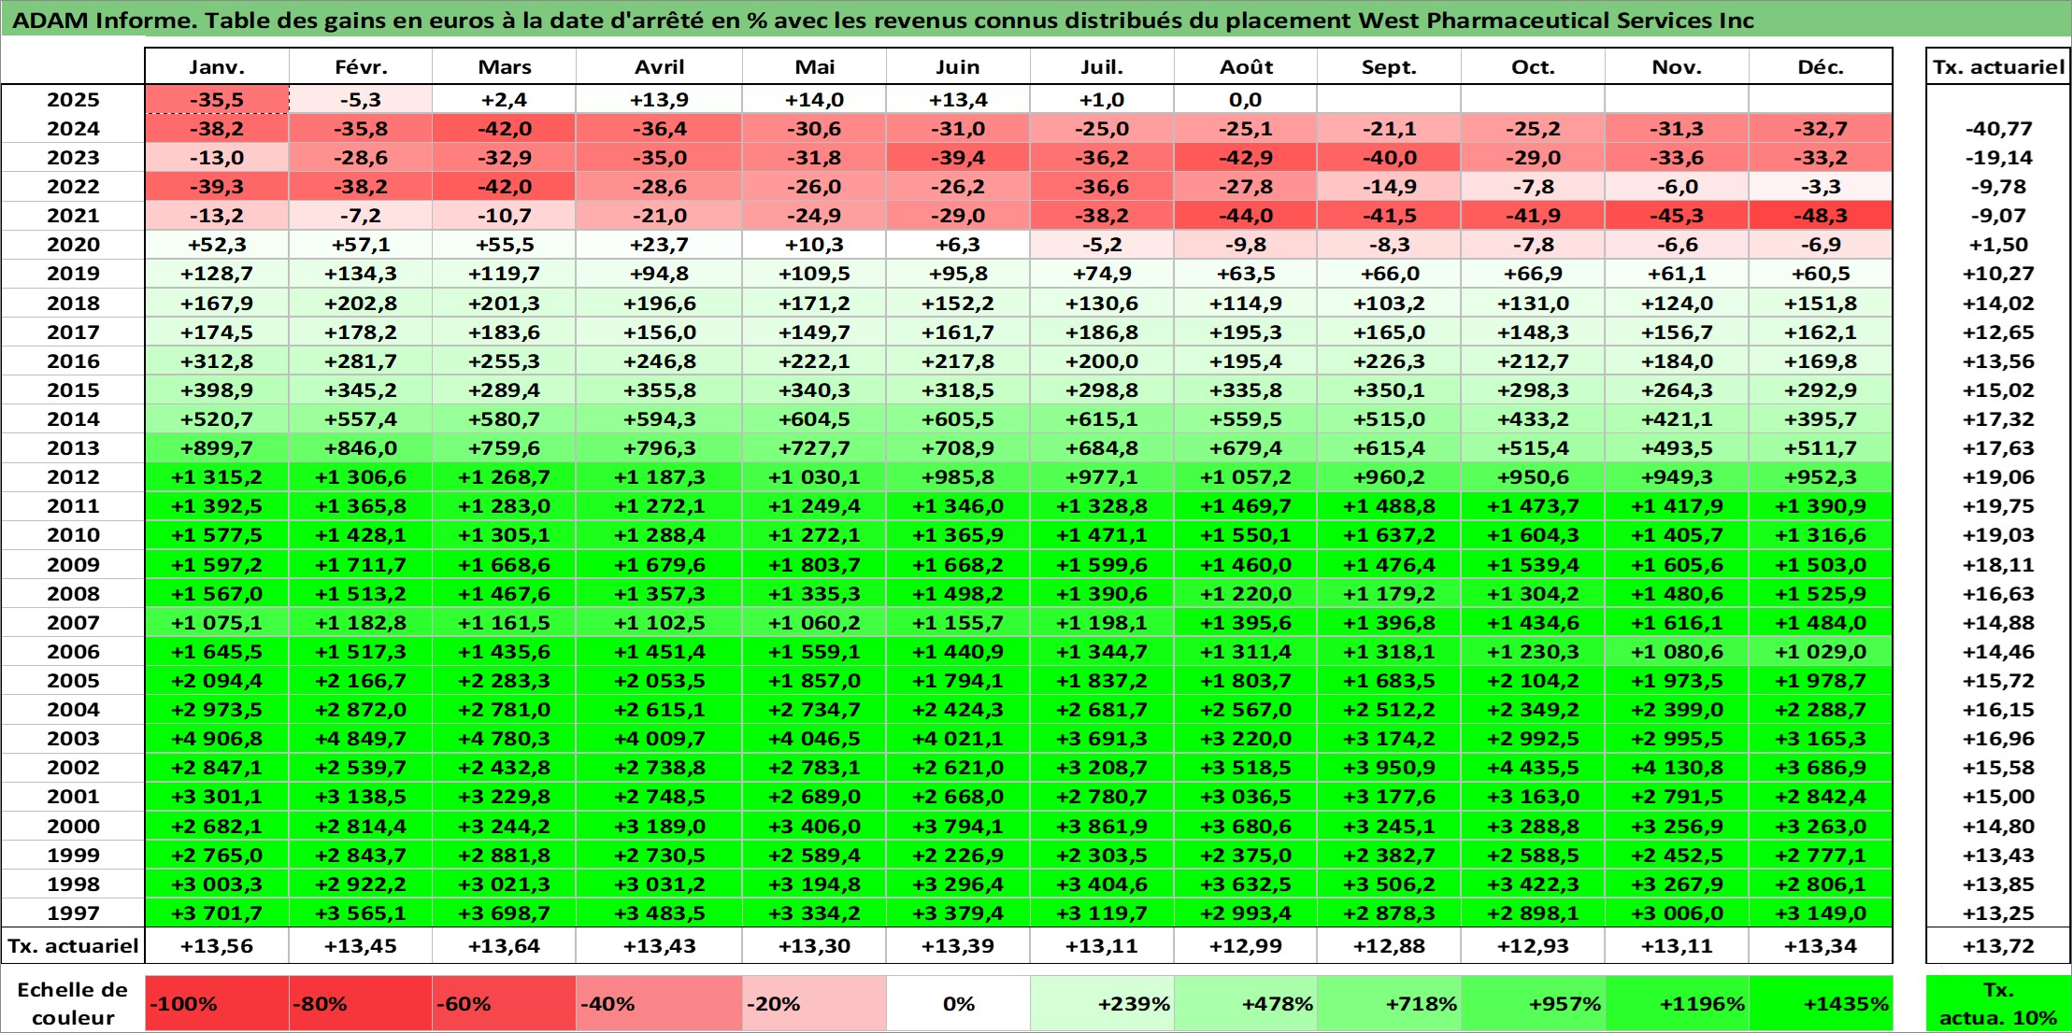The width and height of the screenshot is (2072, 1033).
Task: Select cell +4 435,5 for October 2002
Action: [x=1533, y=768]
